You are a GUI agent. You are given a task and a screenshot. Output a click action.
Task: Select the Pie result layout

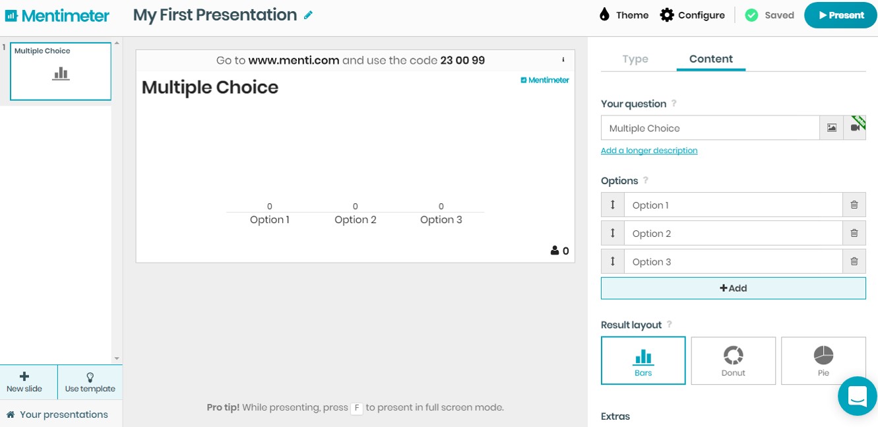[823, 360]
